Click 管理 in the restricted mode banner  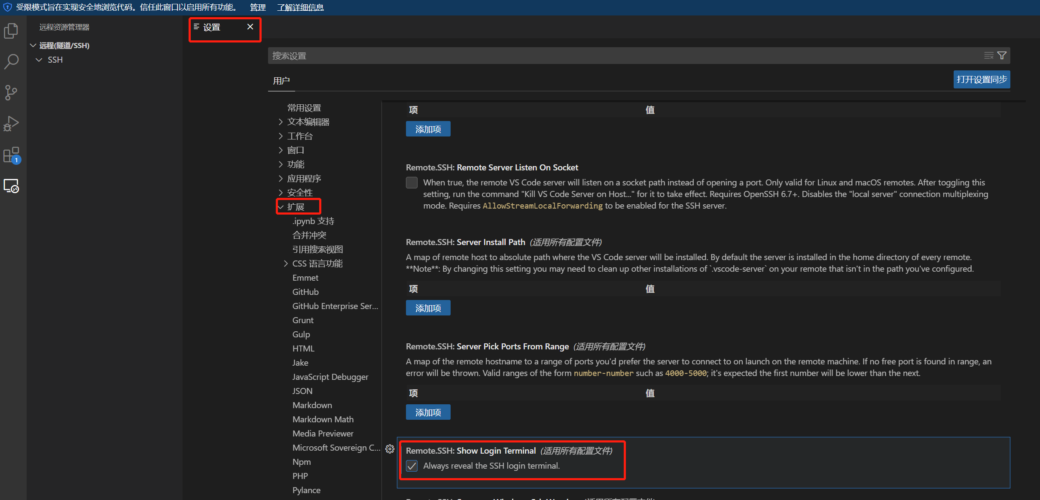point(258,7)
